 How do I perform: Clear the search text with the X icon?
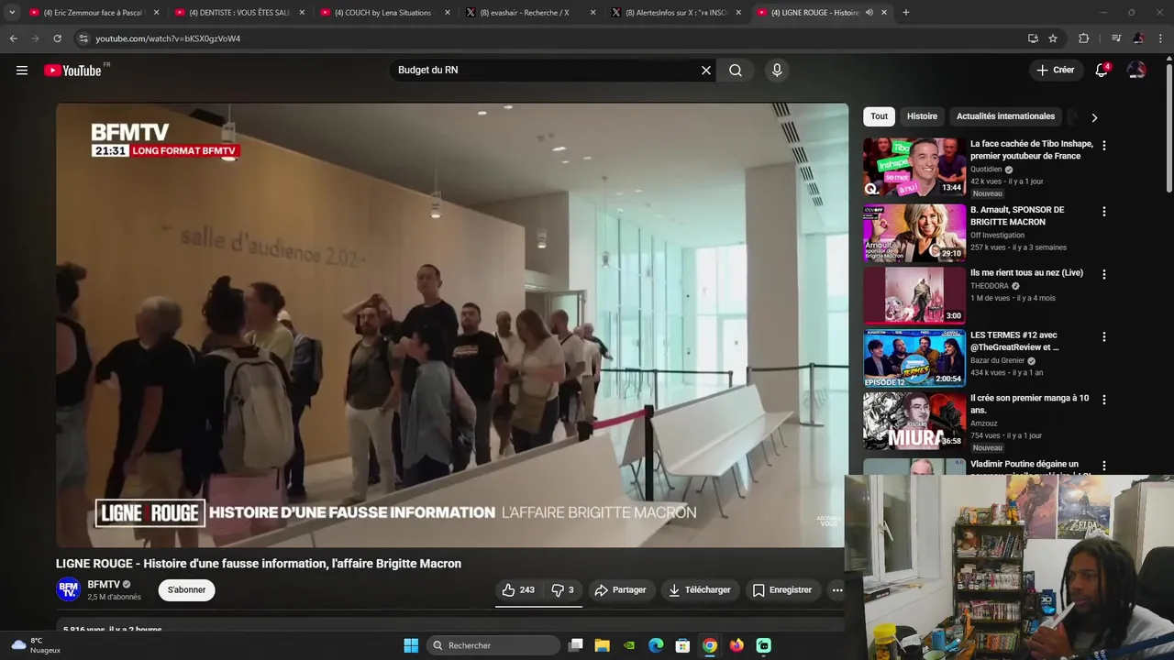pos(706,71)
